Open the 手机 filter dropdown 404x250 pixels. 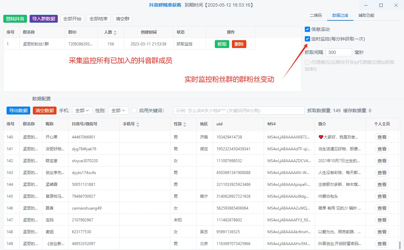[82, 111]
